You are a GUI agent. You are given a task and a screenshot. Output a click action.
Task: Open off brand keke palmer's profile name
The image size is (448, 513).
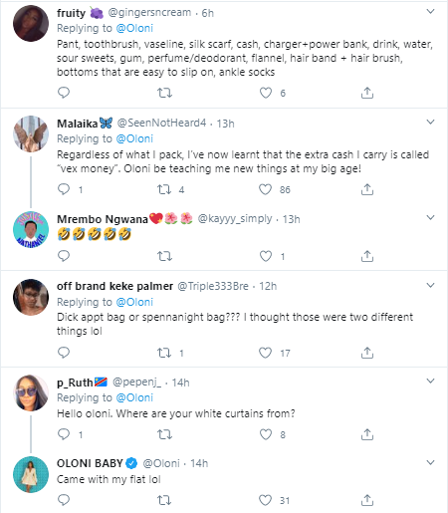(x=114, y=286)
